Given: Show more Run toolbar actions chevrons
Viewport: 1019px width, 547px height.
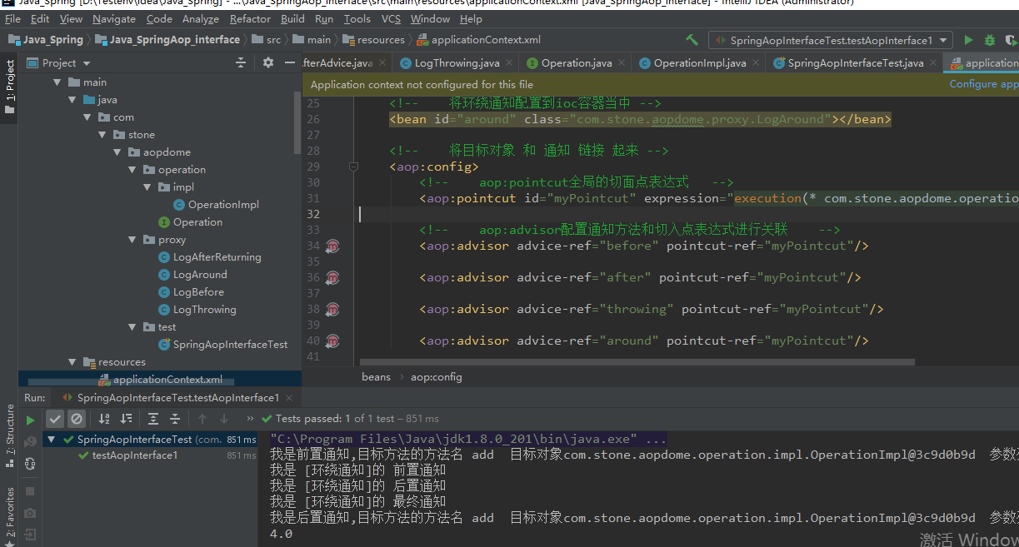Looking at the screenshot, I should (x=250, y=419).
